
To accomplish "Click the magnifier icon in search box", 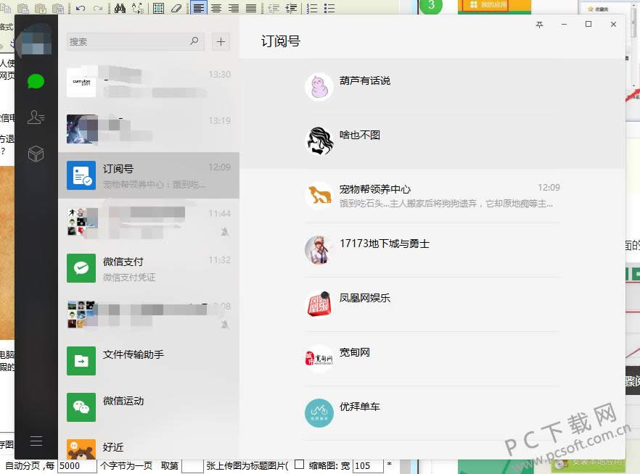I will 194,41.
